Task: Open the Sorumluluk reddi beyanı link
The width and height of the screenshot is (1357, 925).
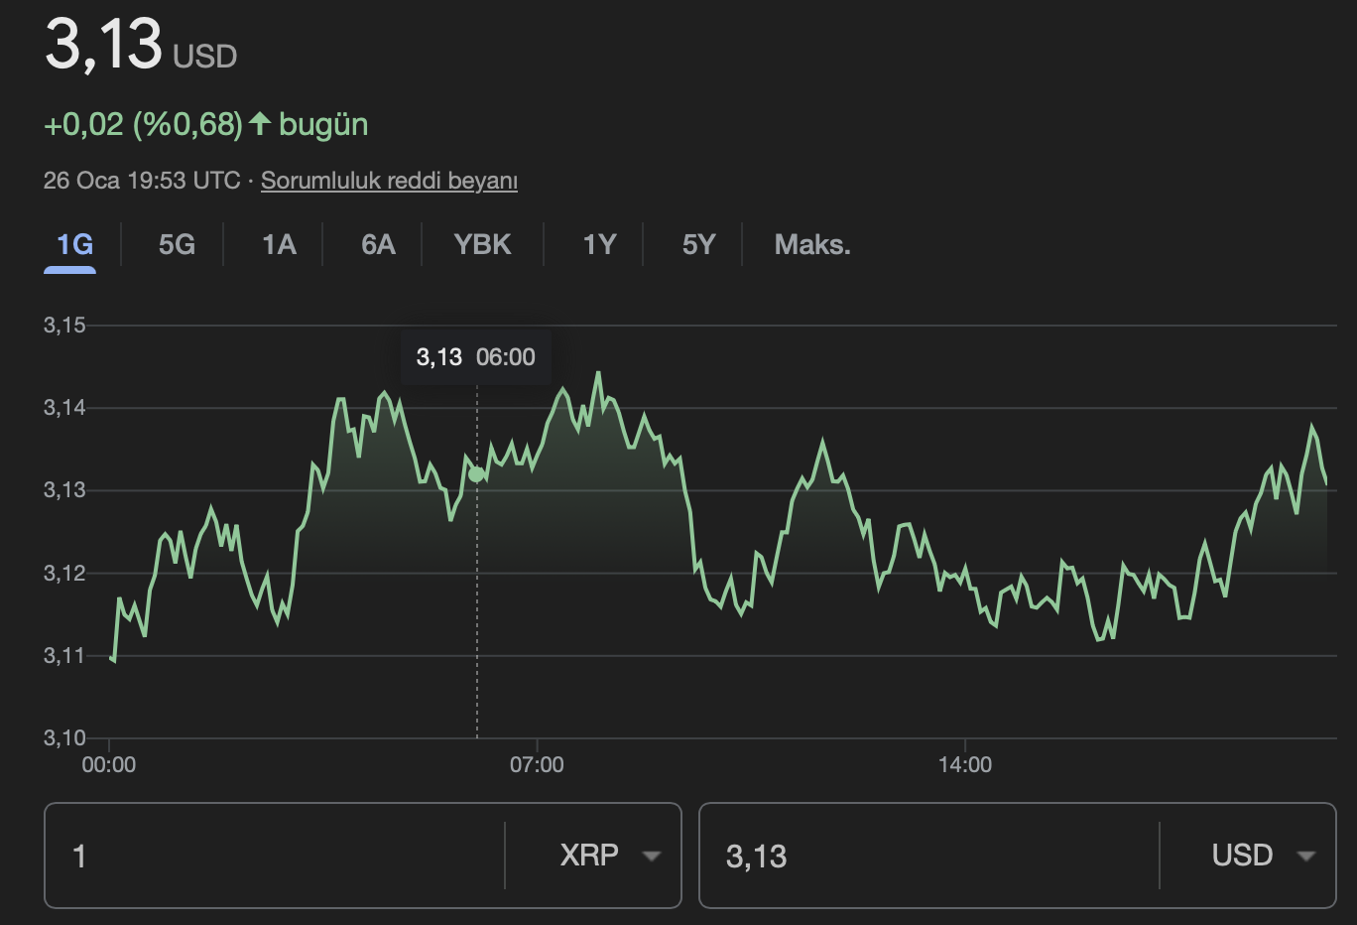Action: pyautogui.click(x=389, y=181)
